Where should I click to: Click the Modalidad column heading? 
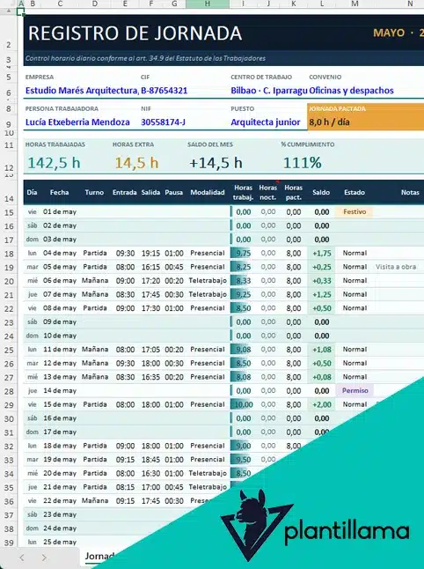pos(208,192)
